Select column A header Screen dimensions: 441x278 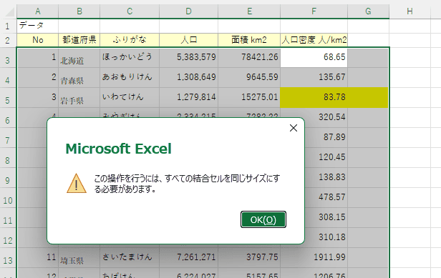pos(38,11)
